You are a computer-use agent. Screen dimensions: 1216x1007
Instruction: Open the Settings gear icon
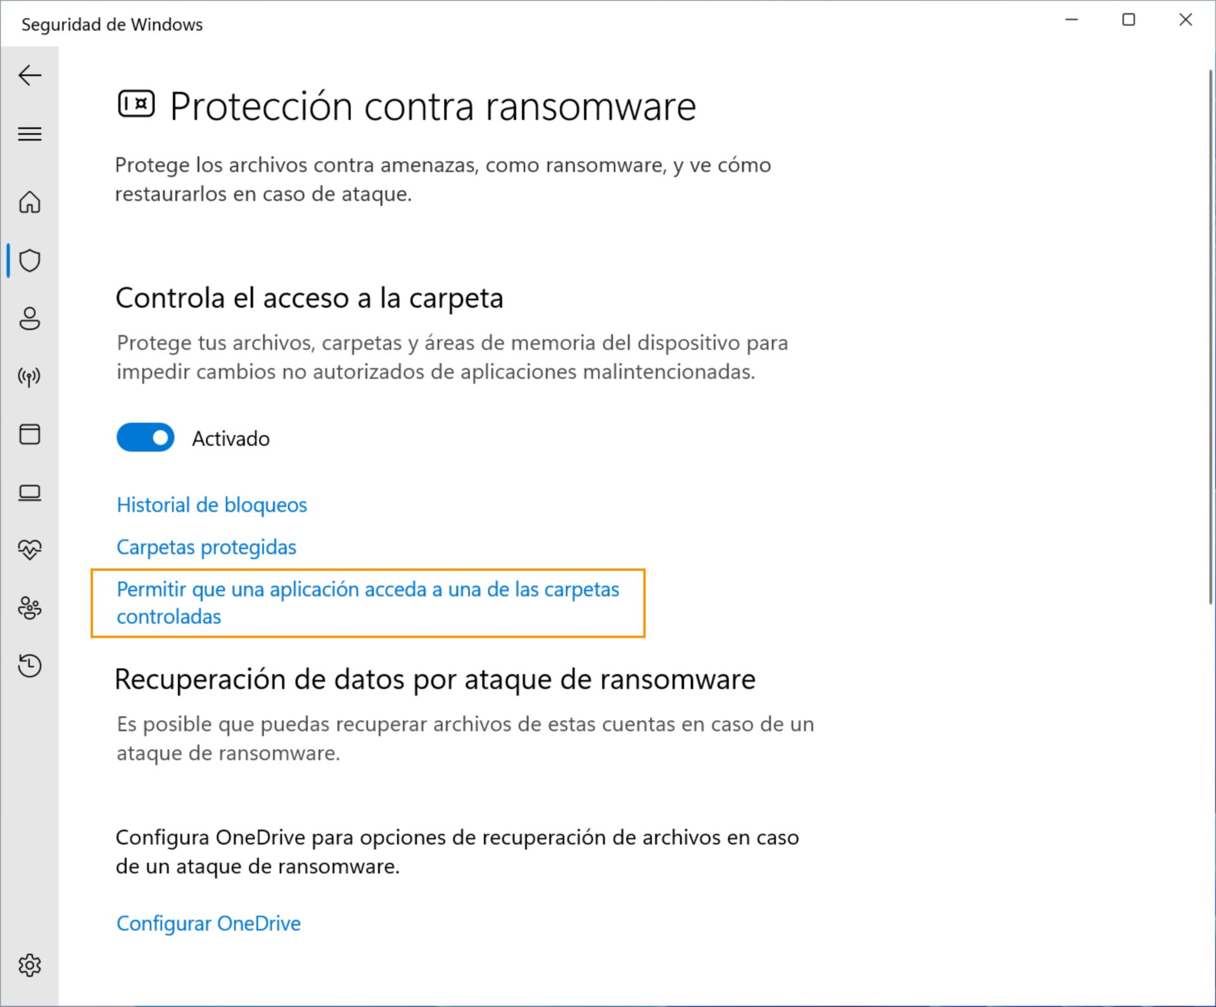[30, 965]
